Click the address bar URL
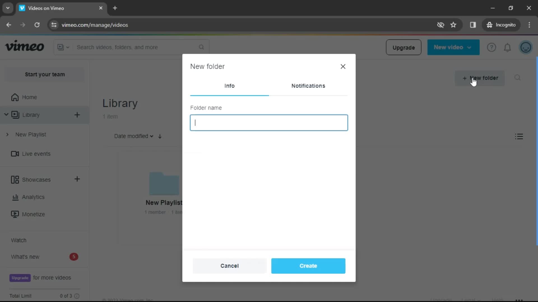This screenshot has height=302, width=538. tap(95, 25)
